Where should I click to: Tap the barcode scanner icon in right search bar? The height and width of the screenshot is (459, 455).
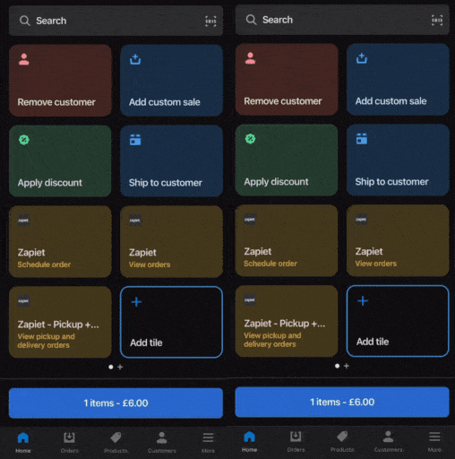pyautogui.click(x=437, y=20)
